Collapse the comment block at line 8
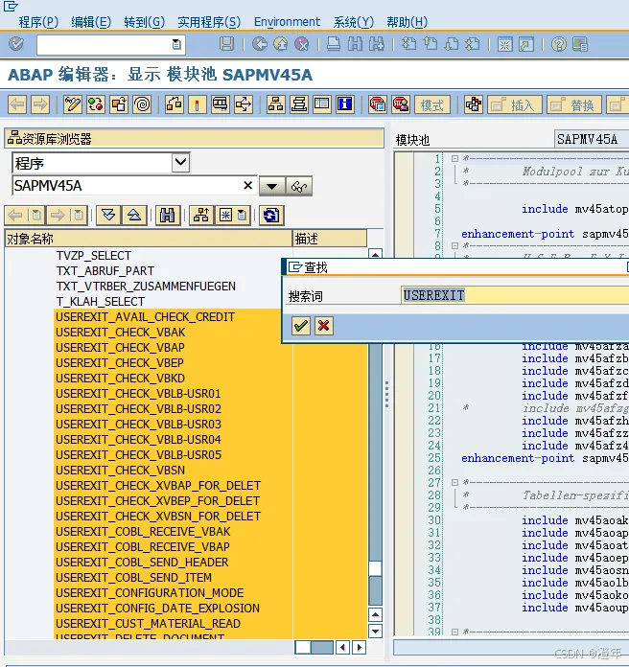This screenshot has width=629, height=667. point(454,246)
